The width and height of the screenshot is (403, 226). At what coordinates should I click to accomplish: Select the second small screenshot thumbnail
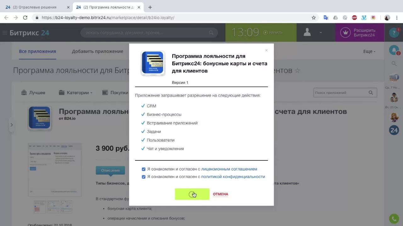pyautogui.click(x=53, y=207)
